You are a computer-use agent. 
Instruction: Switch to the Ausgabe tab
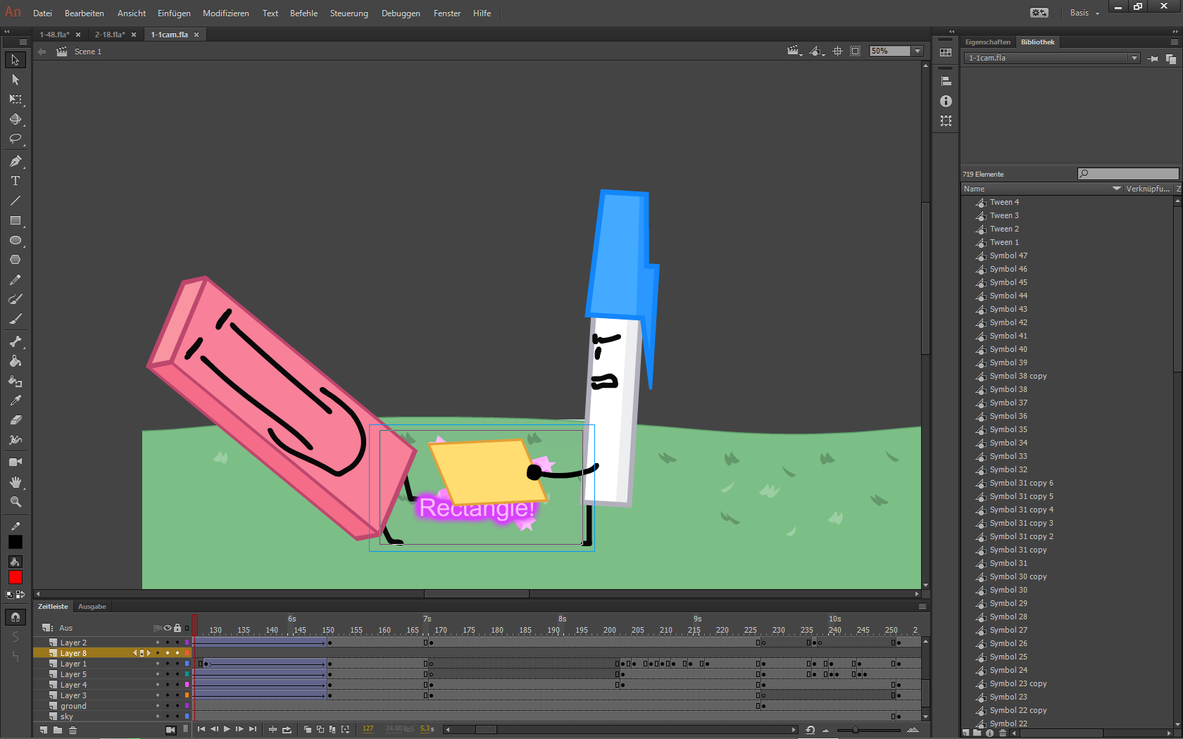click(92, 607)
